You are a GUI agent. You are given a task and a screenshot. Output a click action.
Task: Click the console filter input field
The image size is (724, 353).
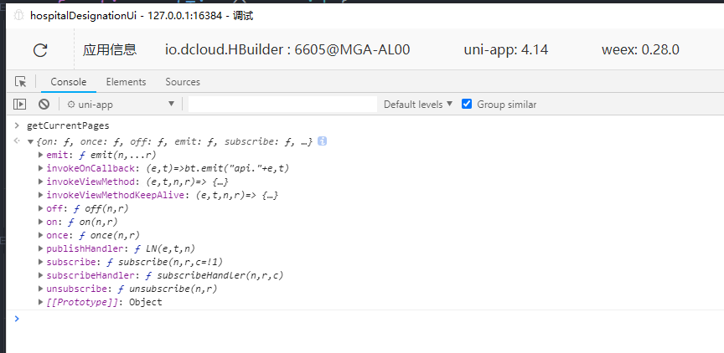point(282,105)
